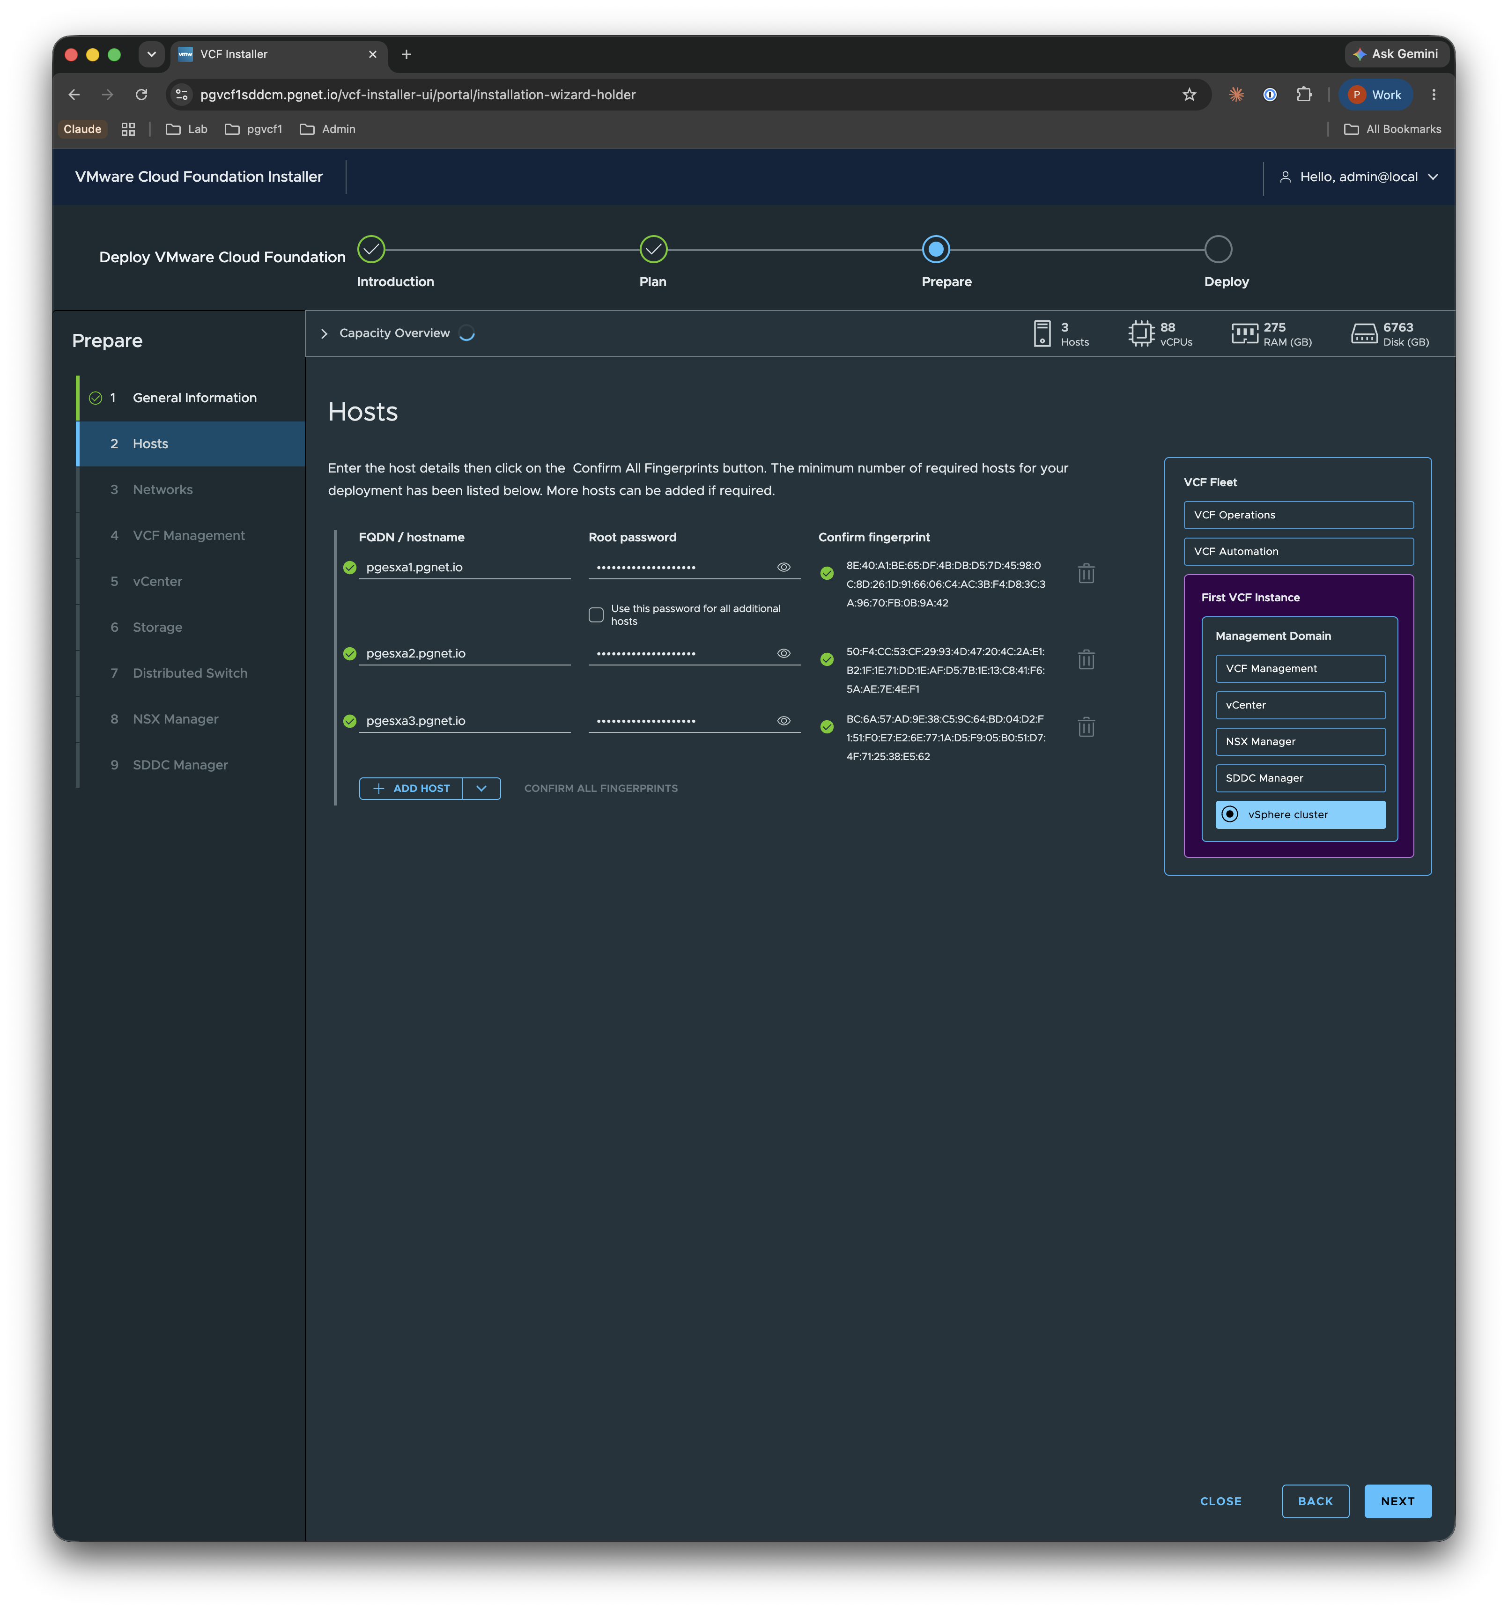Click the Ask Gemini button
This screenshot has width=1508, height=1611.
click(x=1396, y=54)
